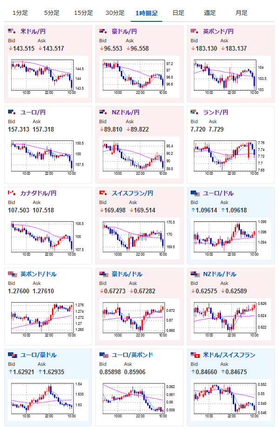Click the South Africa flag icon beside ランド/円

point(194,112)
